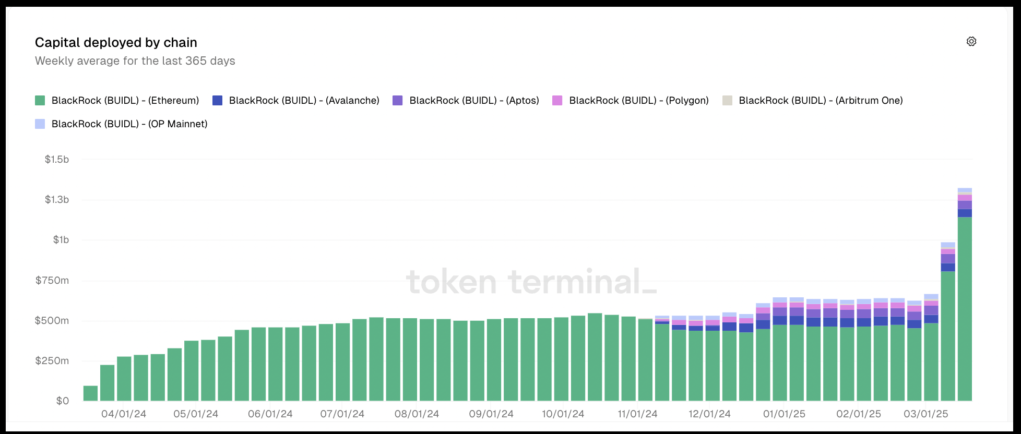The image size is (1021, 434).
Task: Click the 01/01/25 x-axis date label
Action: click(x=784, y=414)
